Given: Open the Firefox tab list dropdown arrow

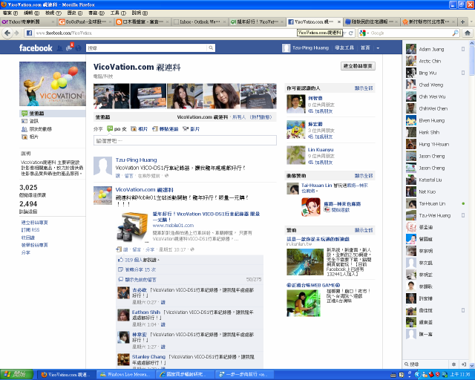Looking at the screenshot, I should (471, 22).
